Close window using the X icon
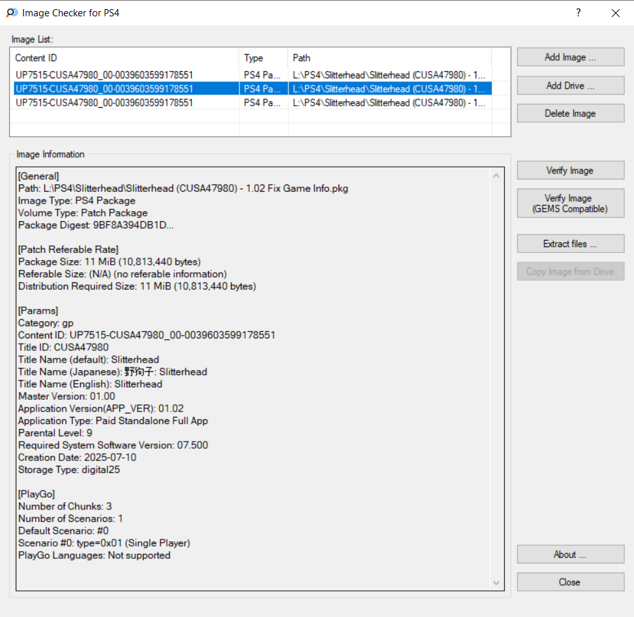Screen dimensions: 634x617 click(x=615, y=13)
